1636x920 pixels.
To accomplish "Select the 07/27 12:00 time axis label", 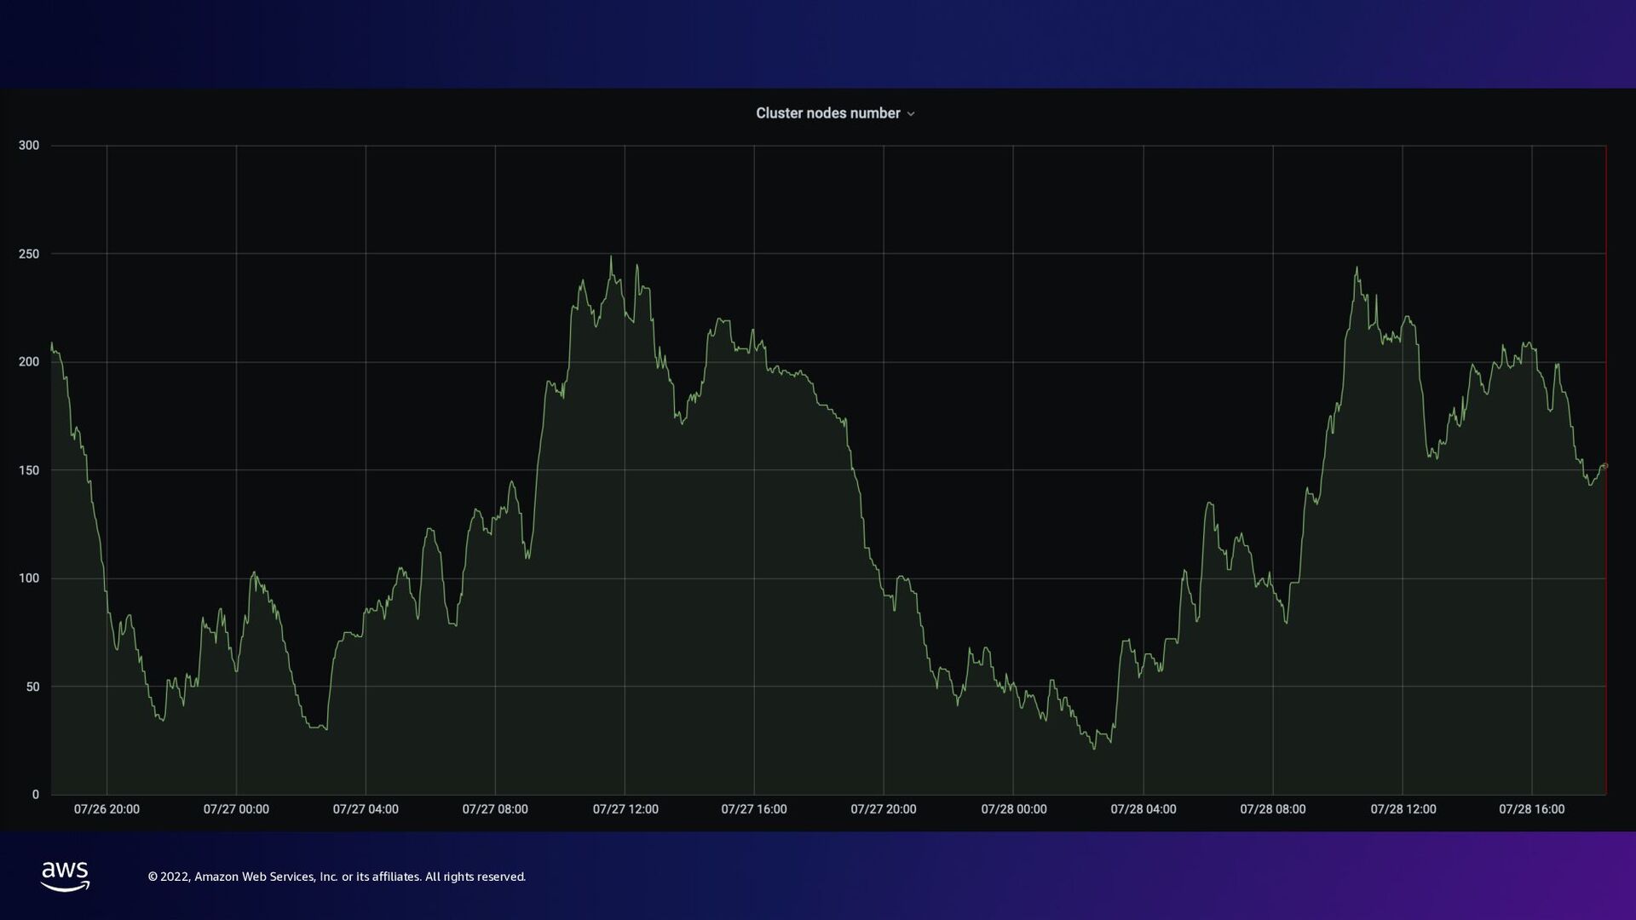I will click(625, 809).
